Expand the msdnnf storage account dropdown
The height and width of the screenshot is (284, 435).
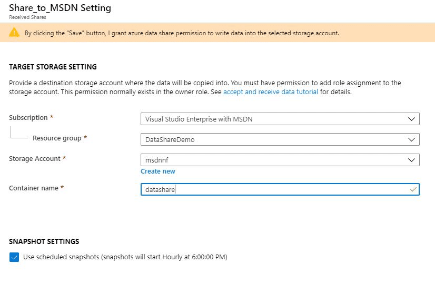tap(280, 160)
